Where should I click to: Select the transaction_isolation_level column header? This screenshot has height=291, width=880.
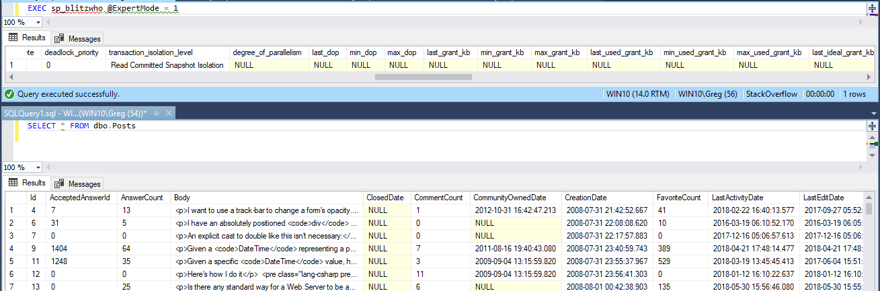click(167, 52)
